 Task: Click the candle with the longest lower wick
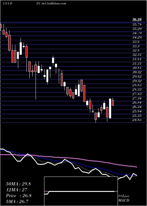pyautogui.click(x=36, y=80)
